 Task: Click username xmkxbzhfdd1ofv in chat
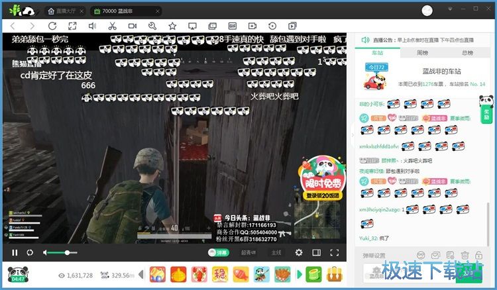[378, 146]
